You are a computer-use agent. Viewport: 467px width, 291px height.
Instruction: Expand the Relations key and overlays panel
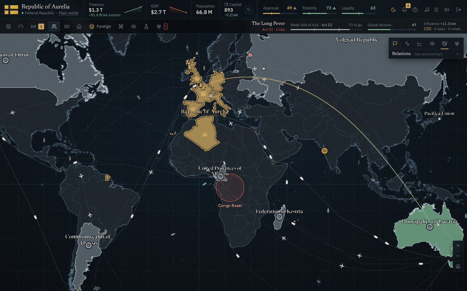pos(426,54)
